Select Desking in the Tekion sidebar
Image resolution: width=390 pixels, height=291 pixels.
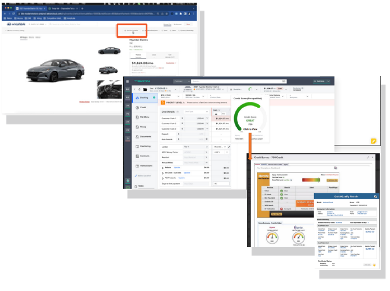coord(145,98)
